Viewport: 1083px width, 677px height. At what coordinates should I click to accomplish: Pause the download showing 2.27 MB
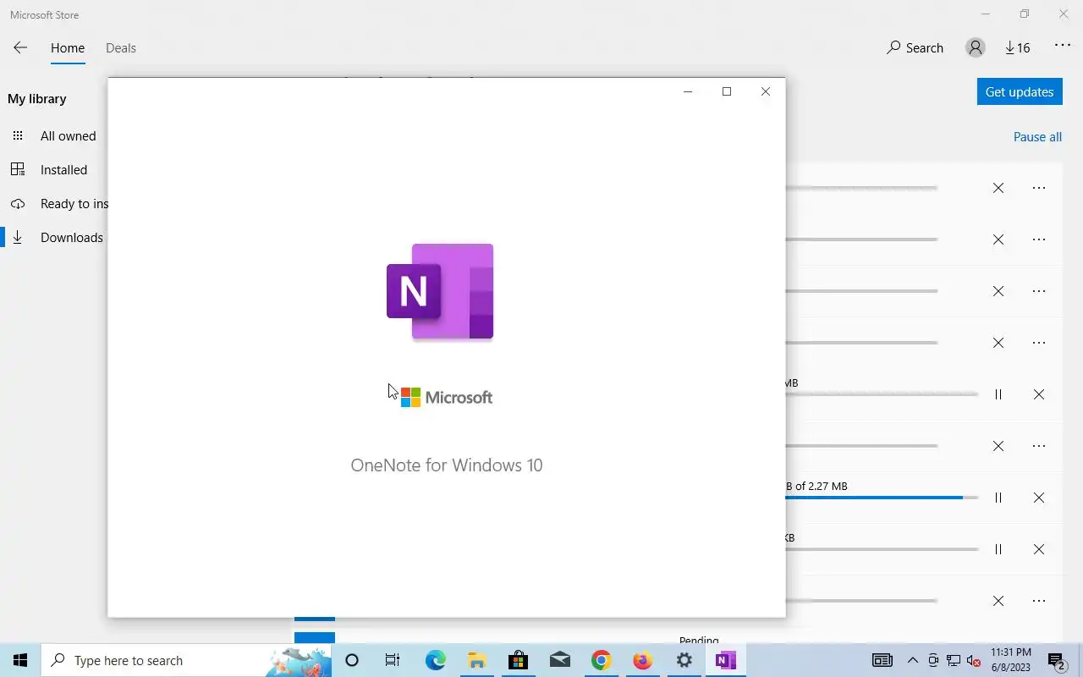tap(998, 498)
